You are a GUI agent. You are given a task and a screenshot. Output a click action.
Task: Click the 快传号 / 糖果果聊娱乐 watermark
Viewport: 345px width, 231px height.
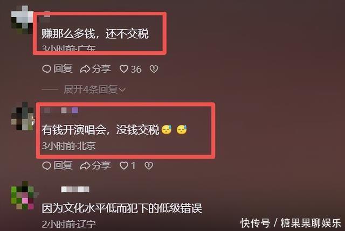click(291, 223)
